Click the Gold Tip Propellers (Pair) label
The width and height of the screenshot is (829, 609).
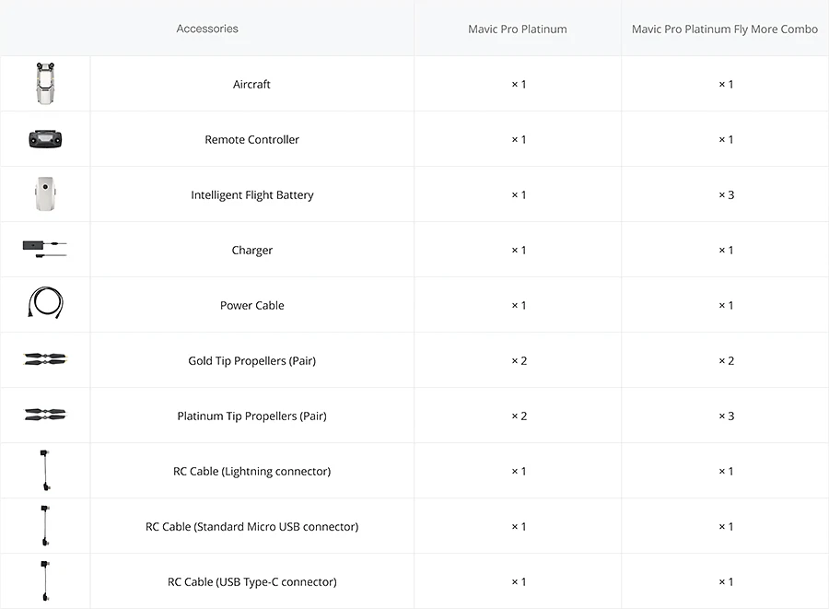pos(252,361)
